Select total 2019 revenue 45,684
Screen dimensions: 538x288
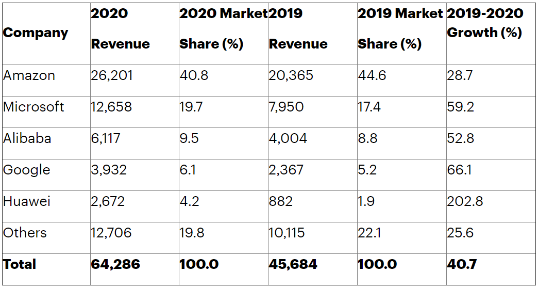293,264
